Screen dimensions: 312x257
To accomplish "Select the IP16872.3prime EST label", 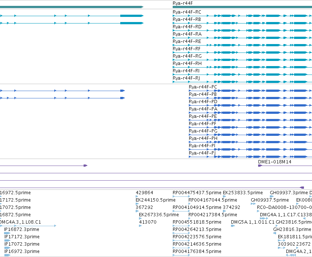I will pos(22,229).
